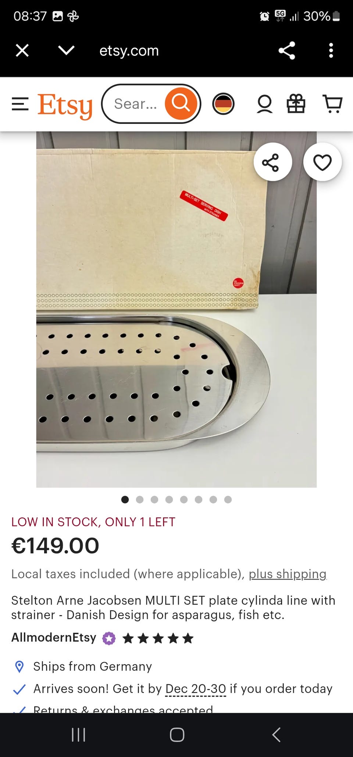Open the German flag region selector
Viewport: 353px width, 757px height.
pyautogui.click(x=223, y=104)
